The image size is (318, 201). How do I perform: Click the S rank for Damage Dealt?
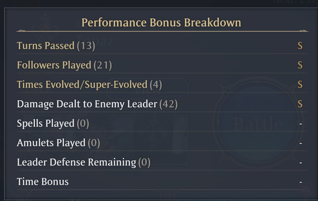point(300,104)
